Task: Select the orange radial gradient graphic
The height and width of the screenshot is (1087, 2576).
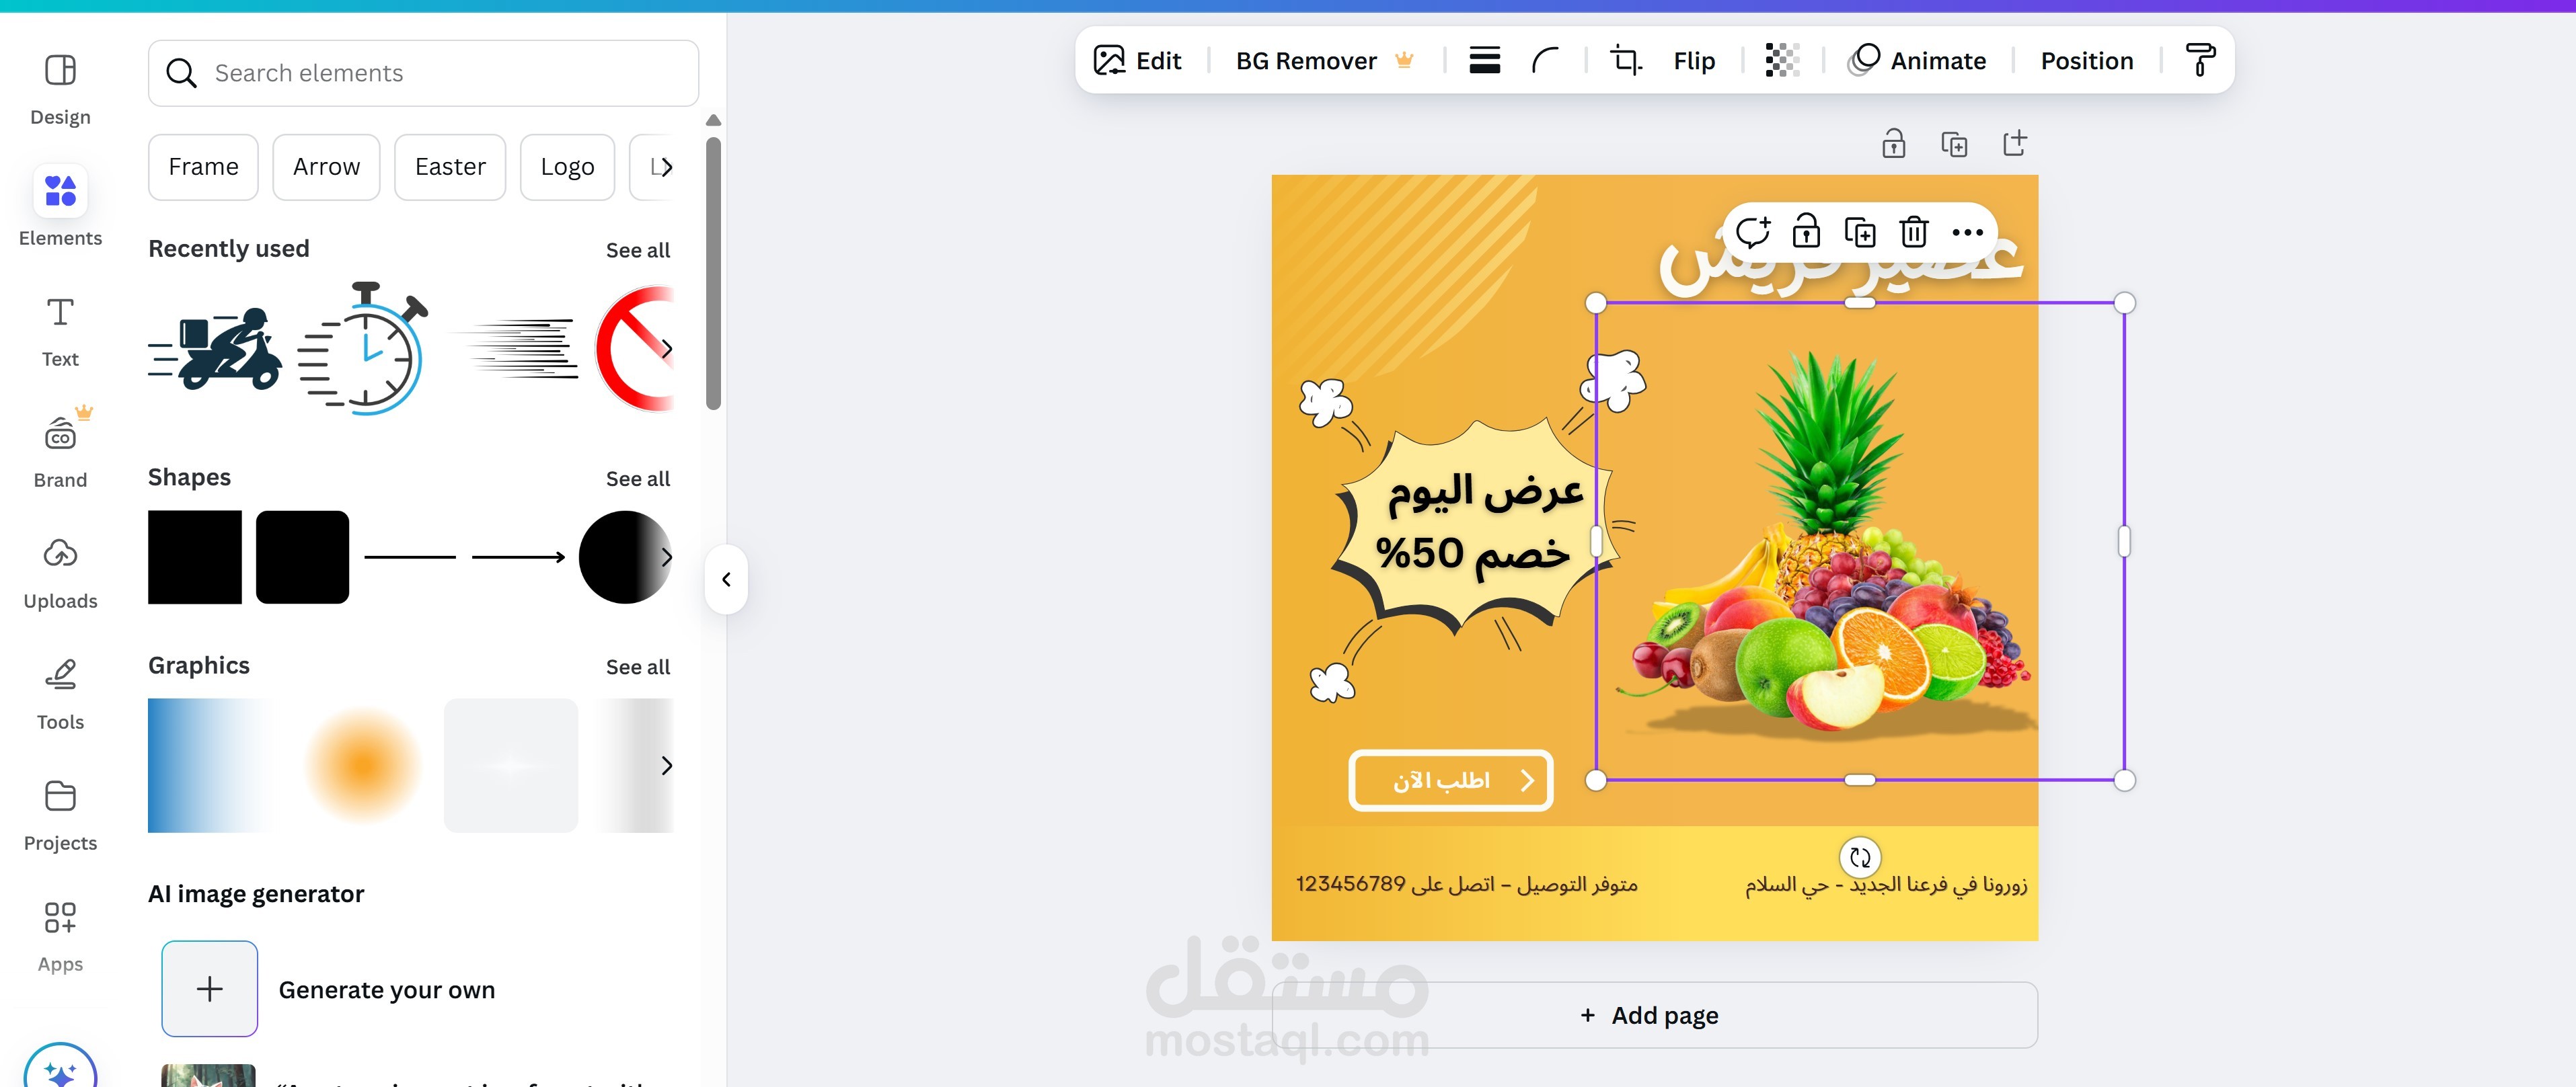Action: click(364, 765)
